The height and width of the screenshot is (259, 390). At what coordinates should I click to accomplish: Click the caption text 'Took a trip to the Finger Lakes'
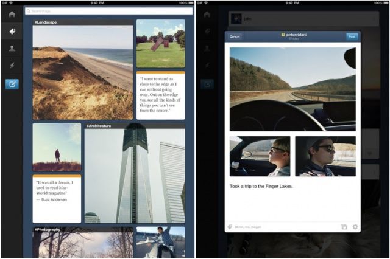(x=261, y=186)
